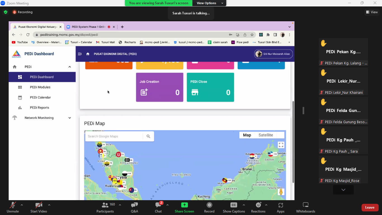The image size is (382, 215).
Task: Click the green encryption shield icon
Action: click(x=6, y=12)
